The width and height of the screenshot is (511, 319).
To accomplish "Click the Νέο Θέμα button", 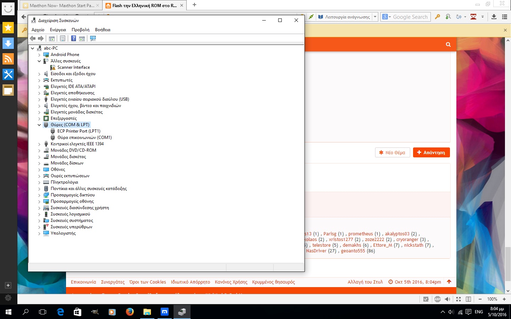I will (x=392, y=152).
